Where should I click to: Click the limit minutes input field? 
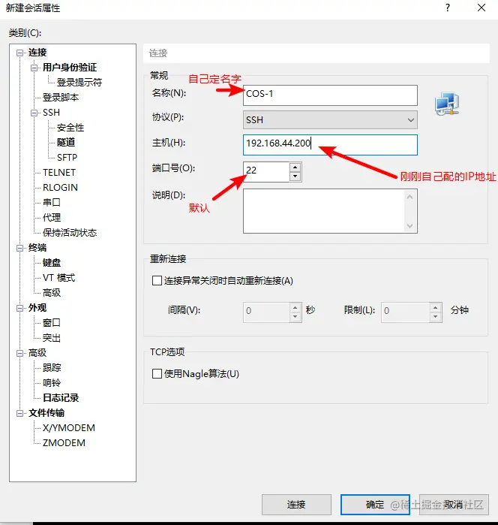pos(405,312)
